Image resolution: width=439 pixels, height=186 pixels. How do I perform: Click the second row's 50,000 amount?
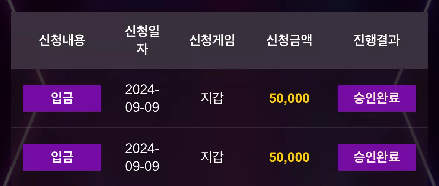click(289, 157)
